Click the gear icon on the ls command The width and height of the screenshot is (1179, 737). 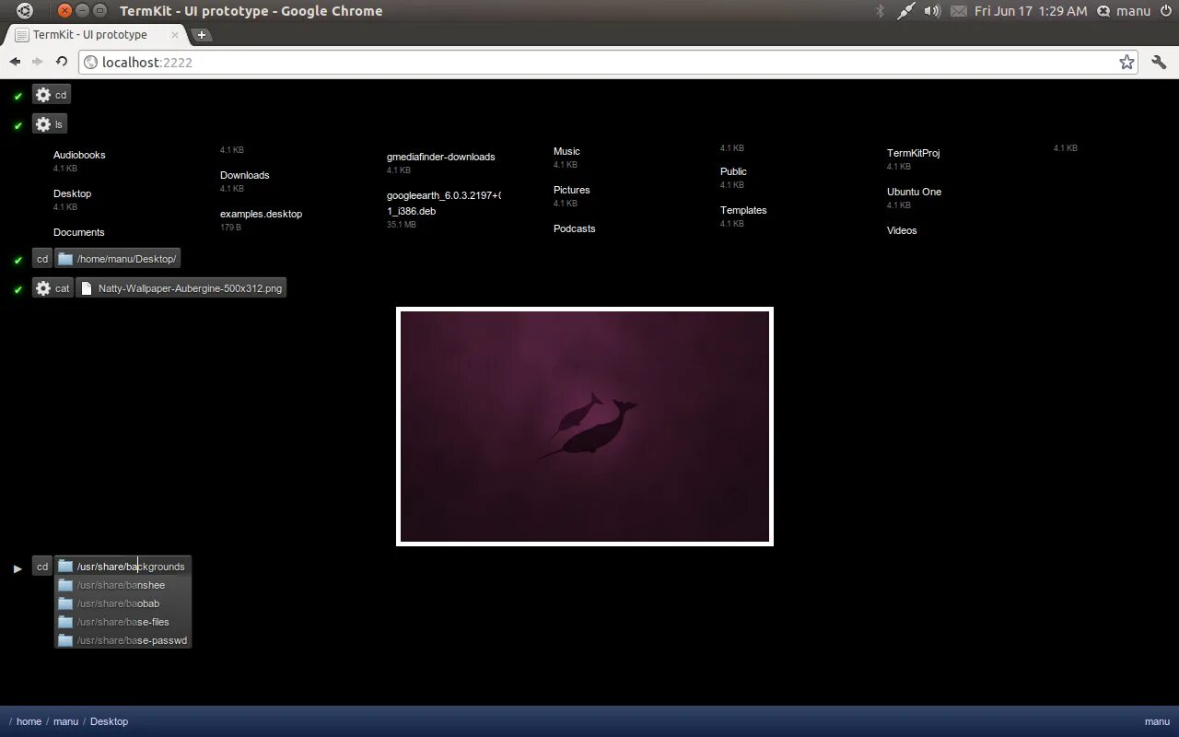[43, 124]
